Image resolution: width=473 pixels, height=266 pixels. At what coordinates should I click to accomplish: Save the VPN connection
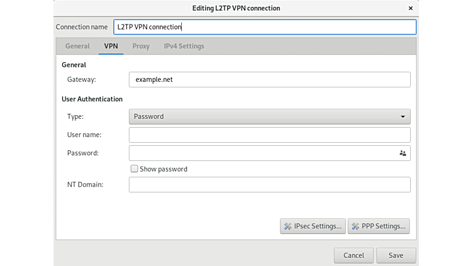coord(396,255)
